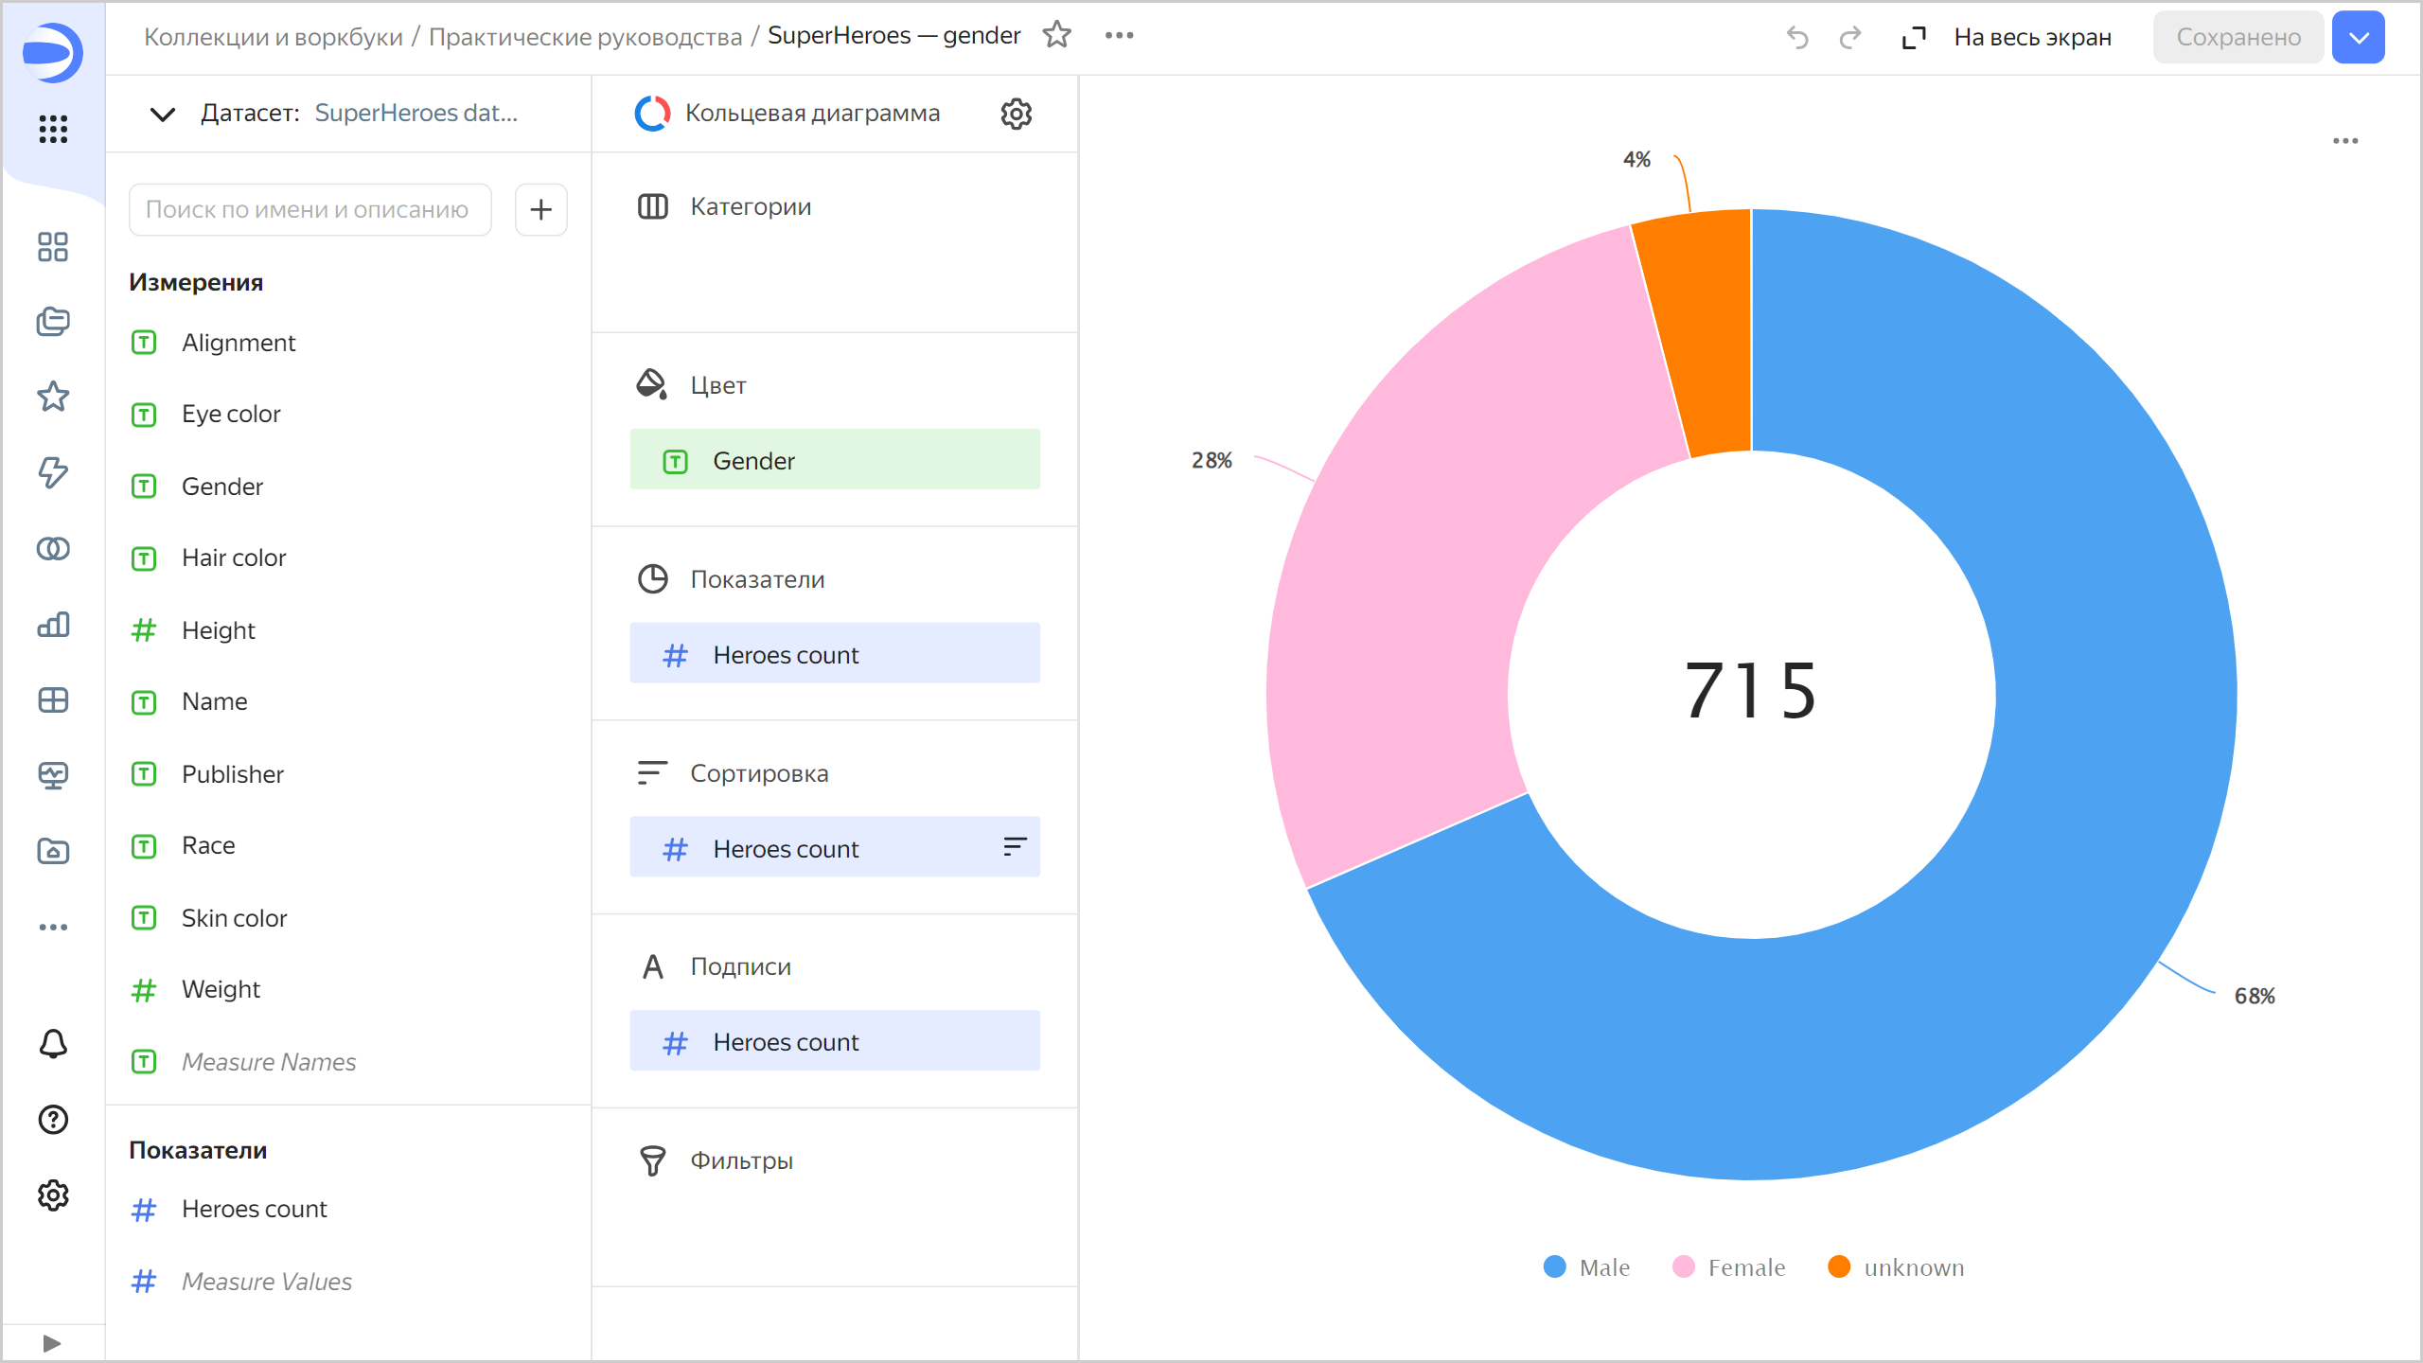Open the services grid menu icon
The height and width of the screenshot is (1363, 2423).
coord(53,129)
